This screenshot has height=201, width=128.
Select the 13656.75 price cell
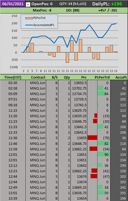(79, 193)
